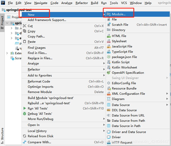This screenshot has width=171, height=146.
Task: Click the Kotlin Script icon
Action: click(109, 62)
